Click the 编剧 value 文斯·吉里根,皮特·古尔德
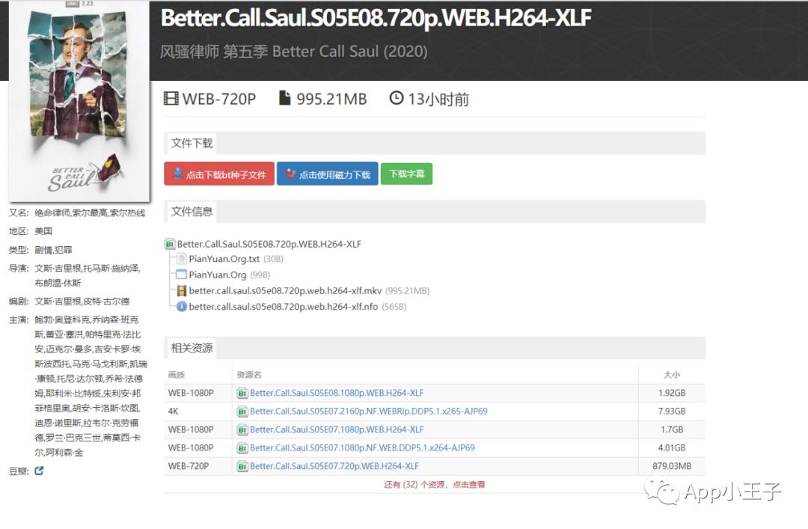The image size is (808, 529). [82, 302]
